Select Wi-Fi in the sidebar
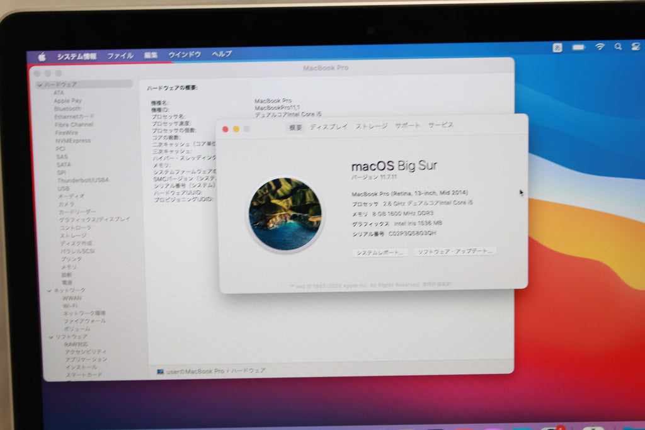 tap(70, 306)
